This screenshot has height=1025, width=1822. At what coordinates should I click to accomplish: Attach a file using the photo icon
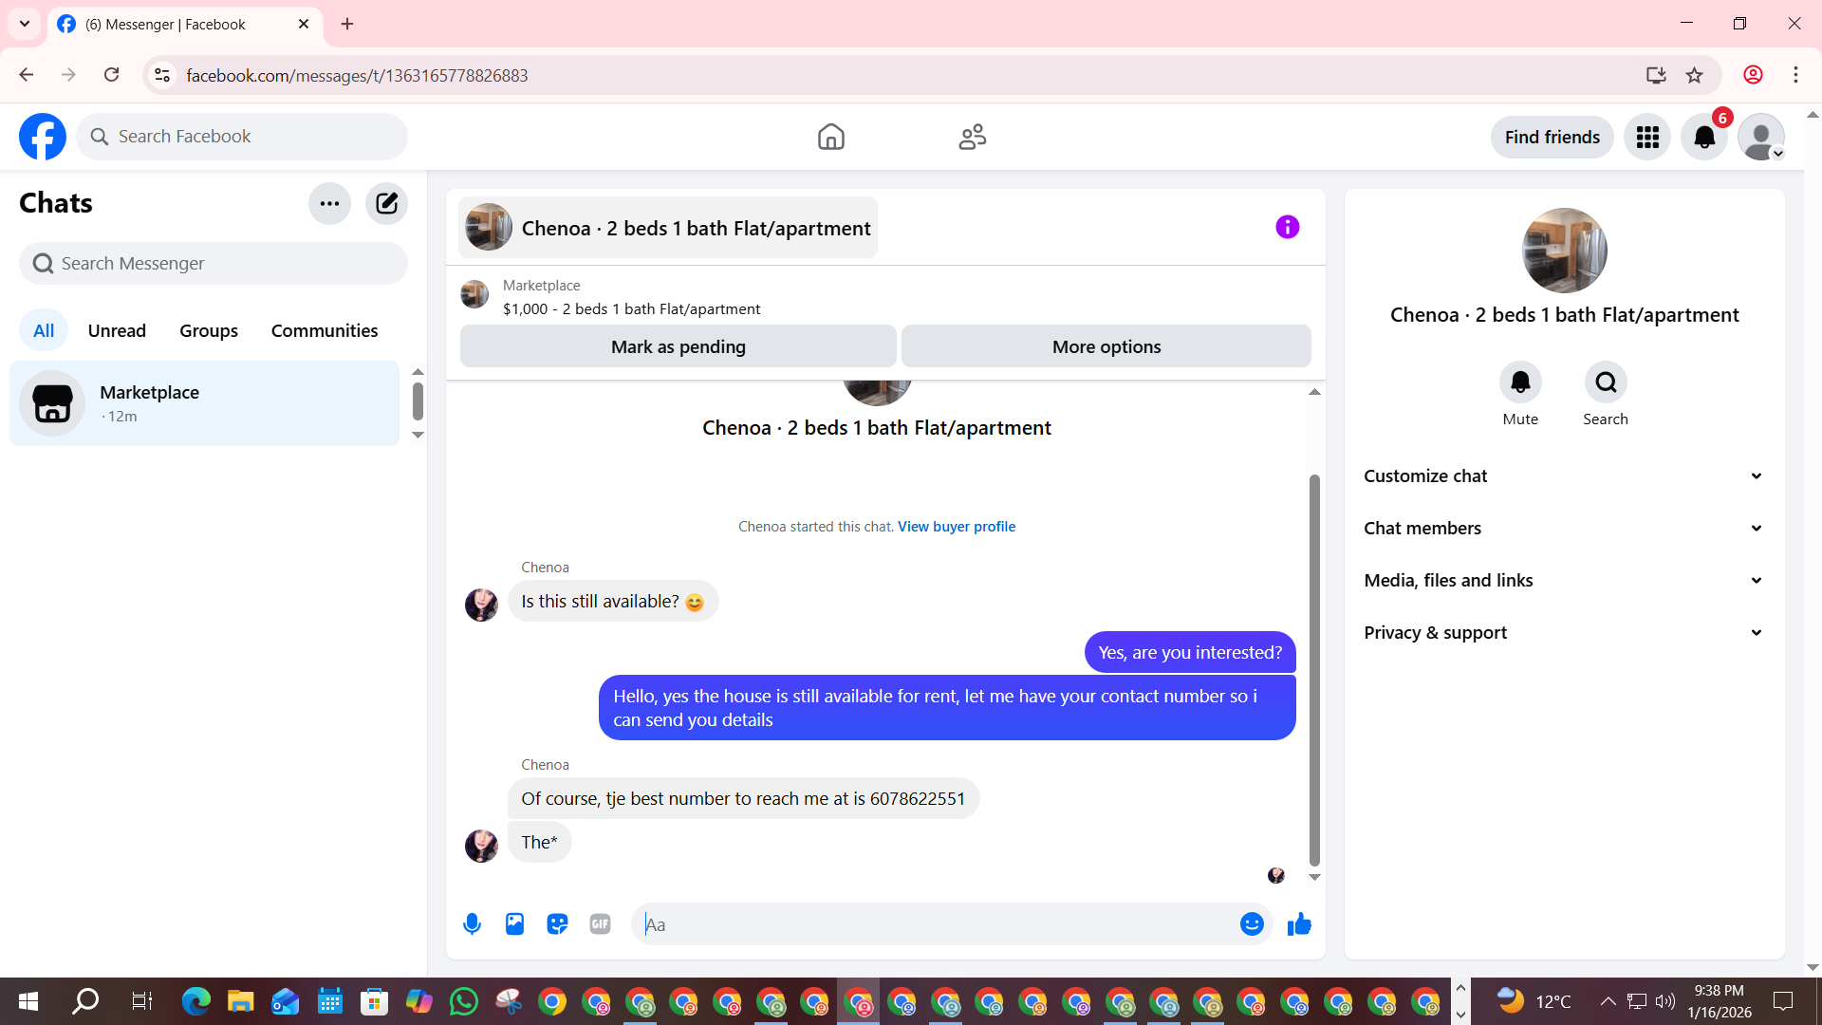(514, 923)
